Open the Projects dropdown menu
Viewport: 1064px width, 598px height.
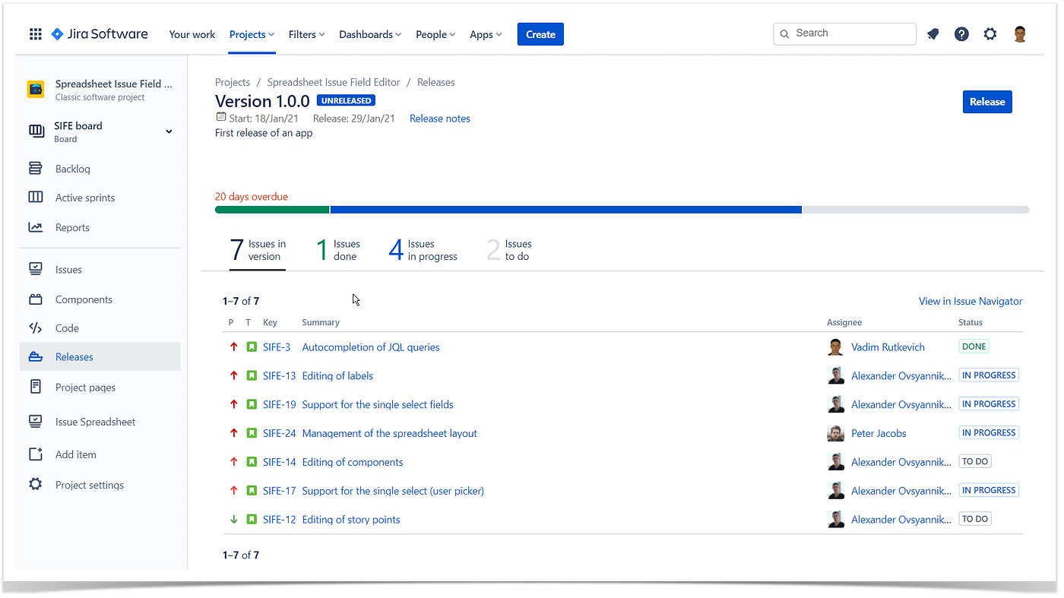[252, 34]
